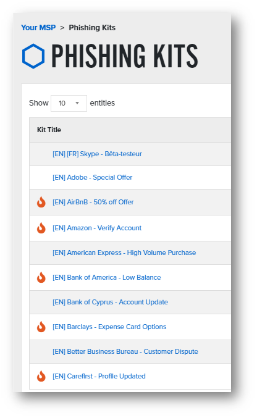Click the dropdown arrow next to 10

pyautogui.click(x=77, y=103)
